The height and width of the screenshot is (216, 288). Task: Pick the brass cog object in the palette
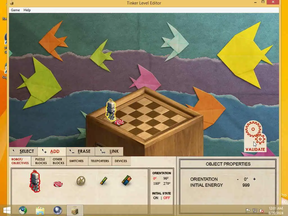point(81,181)
